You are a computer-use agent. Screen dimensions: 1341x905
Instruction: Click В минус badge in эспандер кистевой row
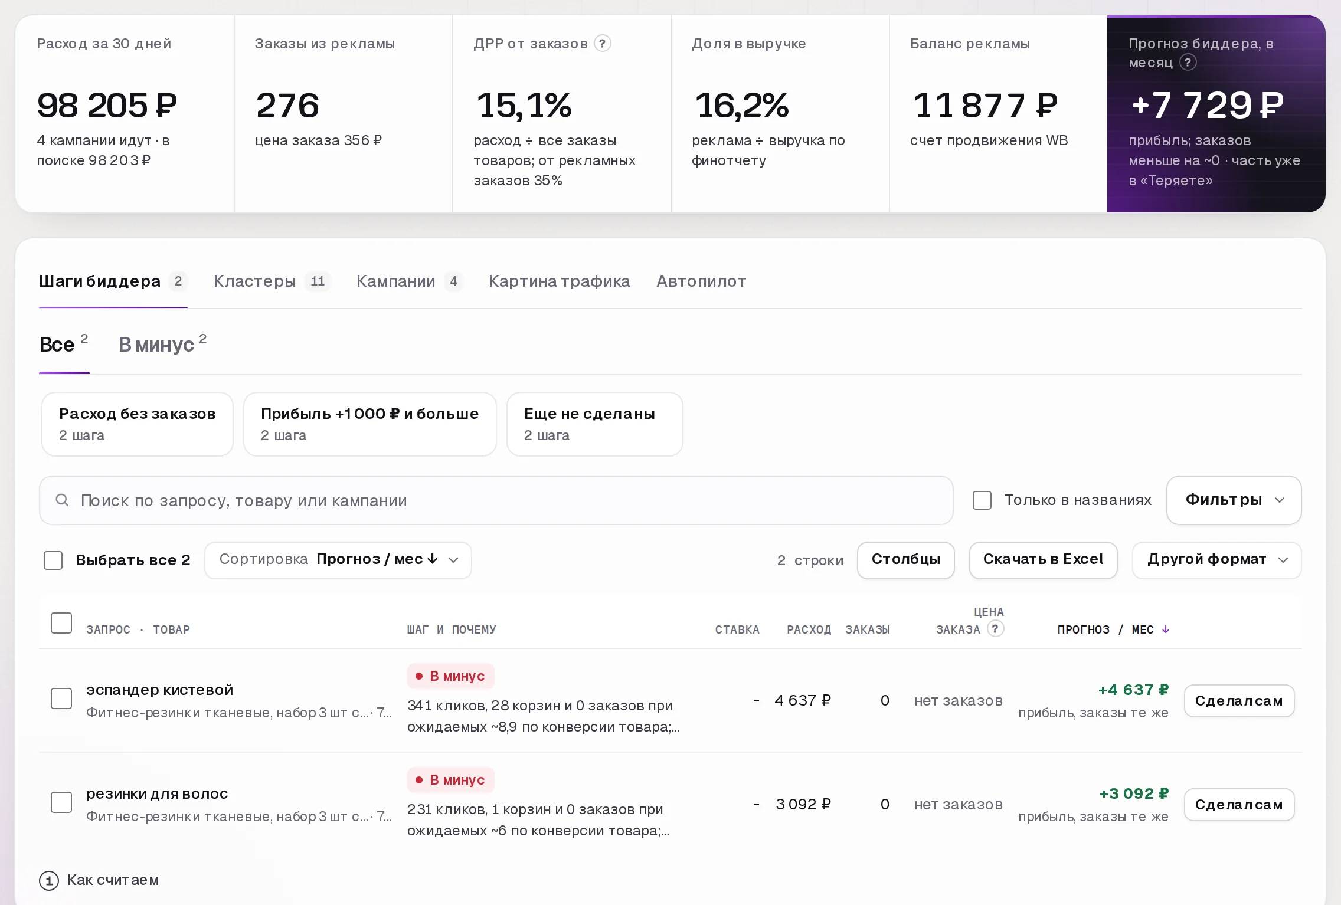[x=451, y=676]
